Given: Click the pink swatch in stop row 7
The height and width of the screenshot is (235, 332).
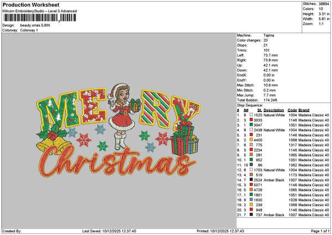Looking at the screenshot, I should tap(251, 145).
